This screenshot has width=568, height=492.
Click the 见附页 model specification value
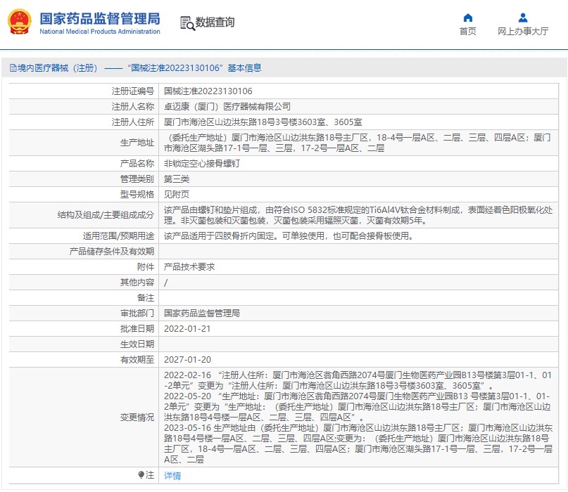(x=176, y=194)
